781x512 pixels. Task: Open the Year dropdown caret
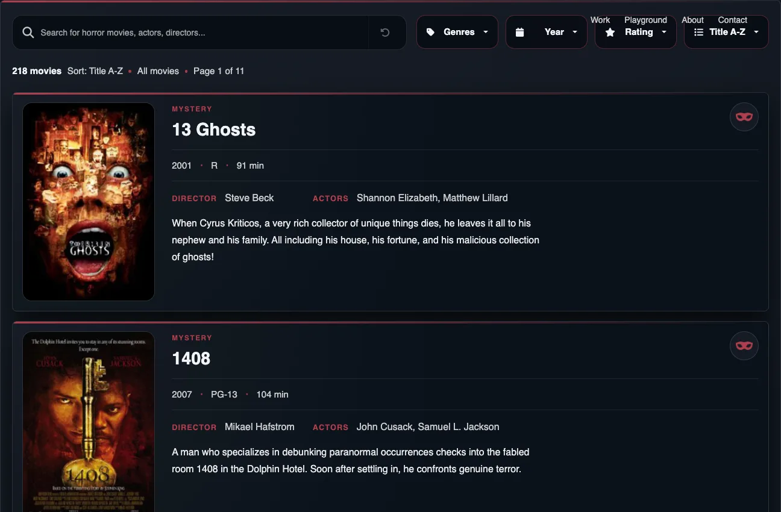[575, 33]
